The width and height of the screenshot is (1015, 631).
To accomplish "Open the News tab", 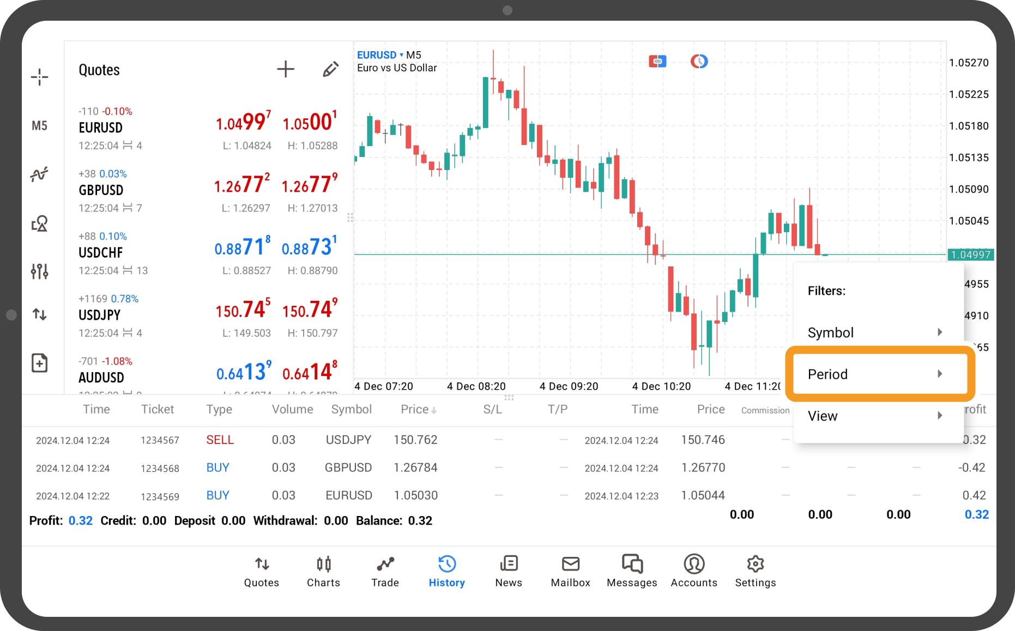I will (508, 571).
